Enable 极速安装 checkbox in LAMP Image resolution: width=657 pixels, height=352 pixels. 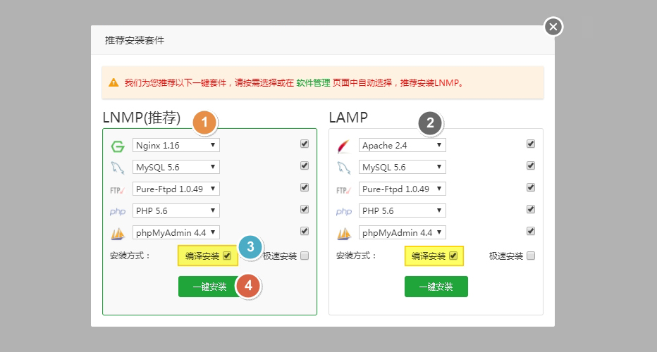pyautogui.click(x=531, y=256)
